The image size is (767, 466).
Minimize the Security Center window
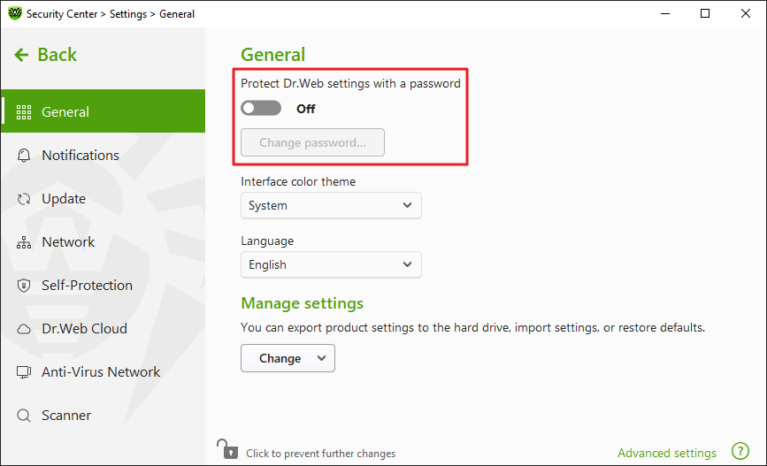tap(664, 13)
